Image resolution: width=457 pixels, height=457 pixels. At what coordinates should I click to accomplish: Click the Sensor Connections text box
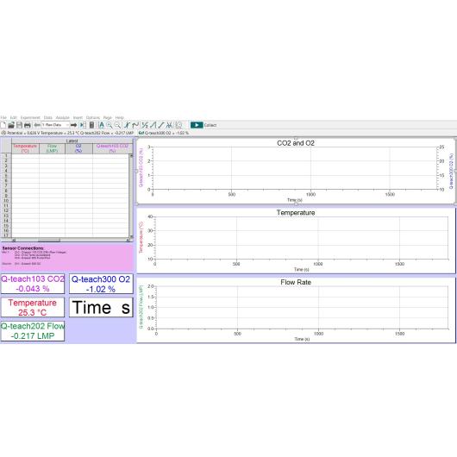[x=67, y=257]
